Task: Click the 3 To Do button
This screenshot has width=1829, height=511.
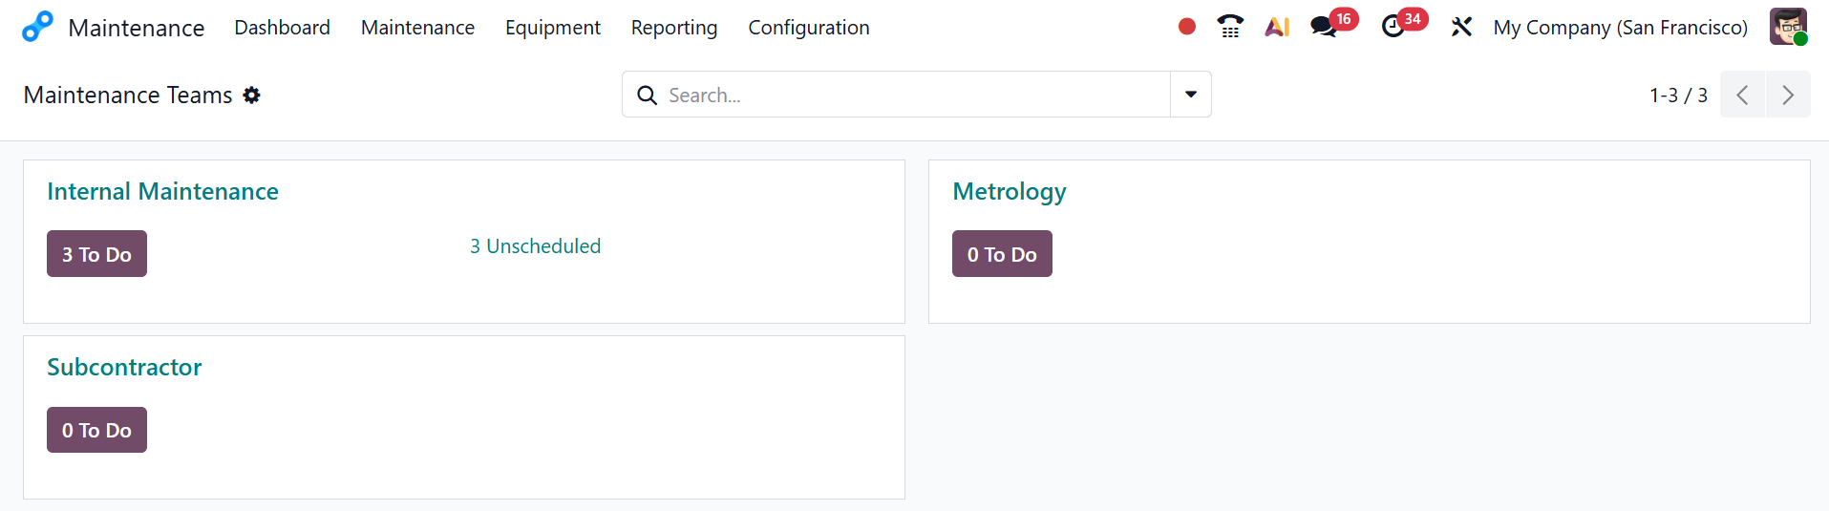Action: tap(96, 254)
